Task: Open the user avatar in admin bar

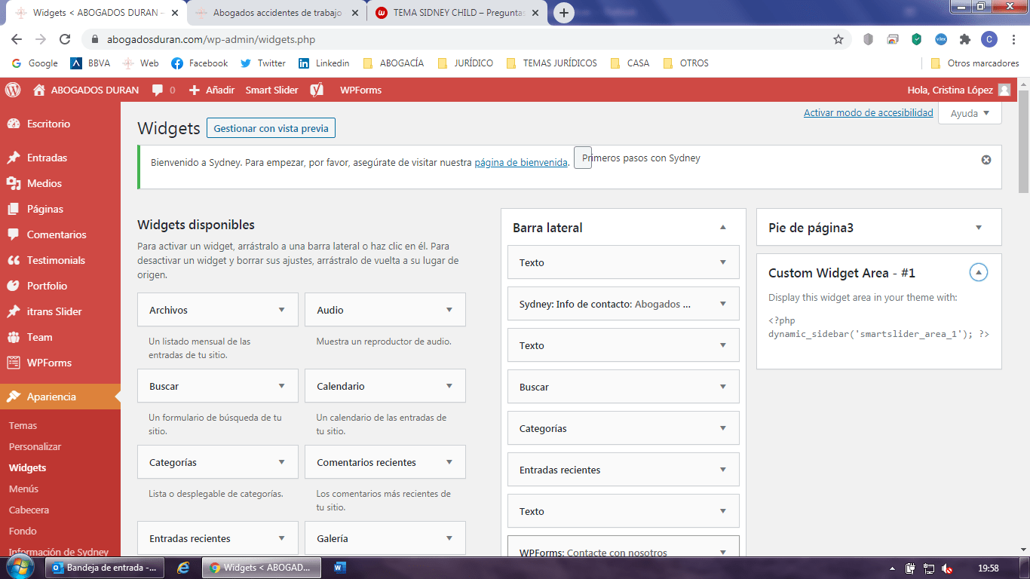Action: (1004, 90)
